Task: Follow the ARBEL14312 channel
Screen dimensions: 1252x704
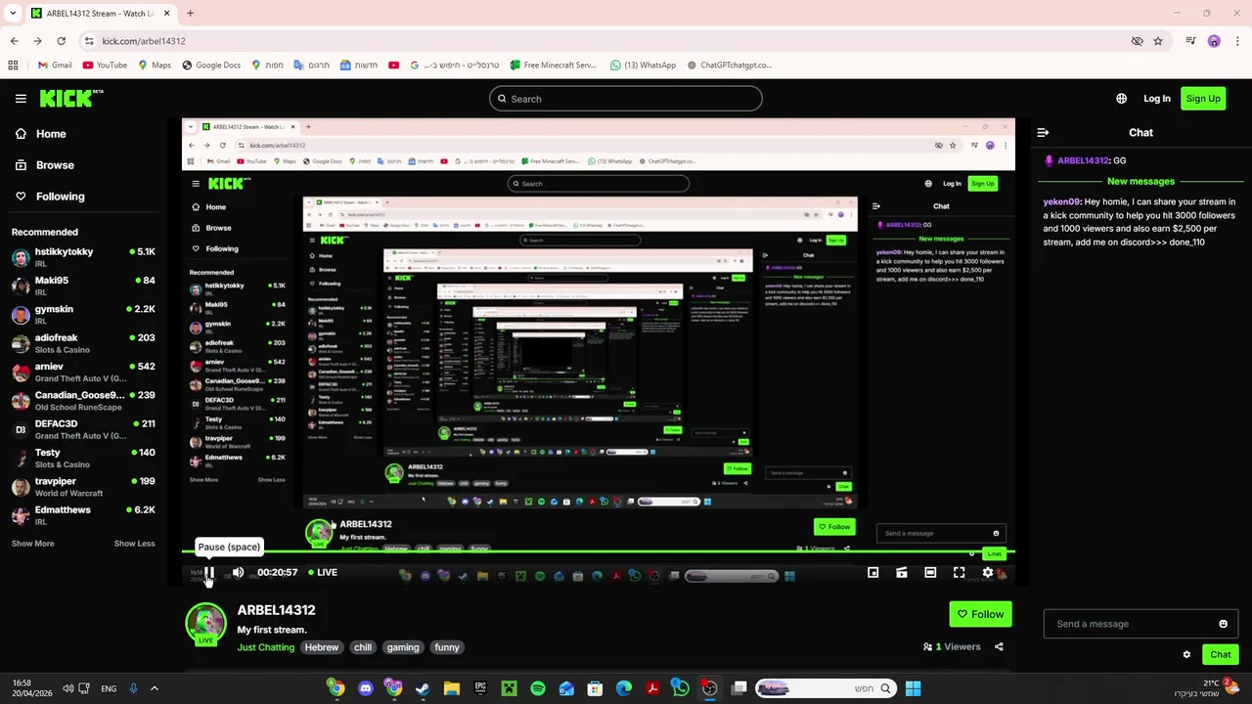Action: (x=980, y=614)
